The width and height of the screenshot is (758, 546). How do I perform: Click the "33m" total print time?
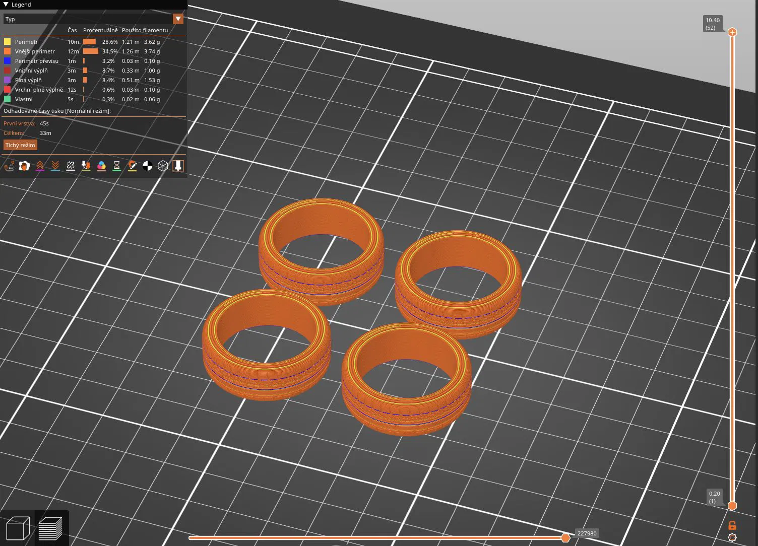[x=45, y=133]
